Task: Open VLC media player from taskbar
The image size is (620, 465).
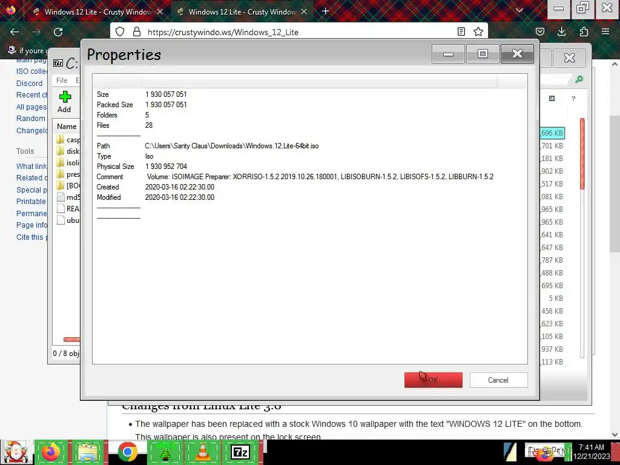Action: pos(202,452)
